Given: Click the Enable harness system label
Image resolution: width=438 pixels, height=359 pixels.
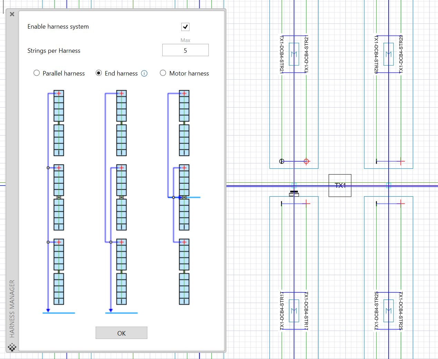Looking at the screenshot, I should 58,27.
